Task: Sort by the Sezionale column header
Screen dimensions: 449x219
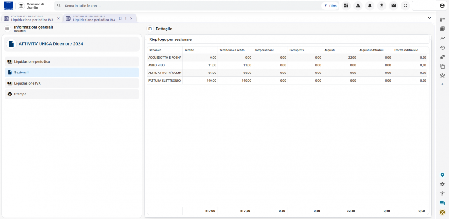Action: (x=165, y=50)
